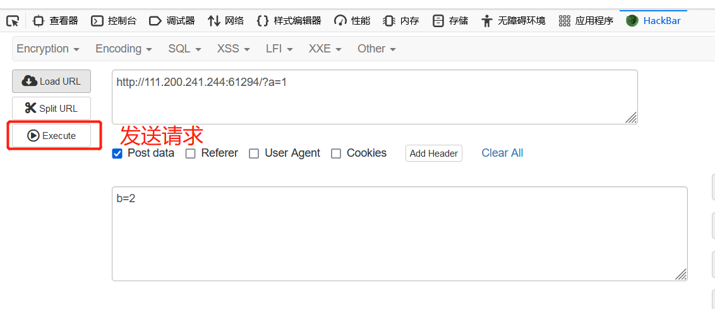Open the Inspector (查看器) panel
Screen dimensions: 715x309
pyautogui.click(x=56, y=21)
